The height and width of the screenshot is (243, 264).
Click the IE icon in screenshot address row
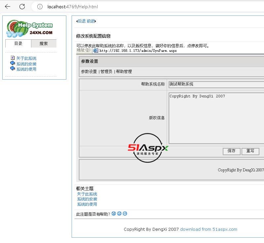point(96,51)
